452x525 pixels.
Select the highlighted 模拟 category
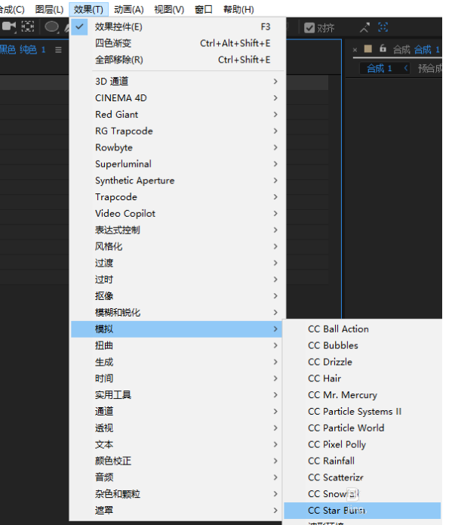tap(177, 329)
